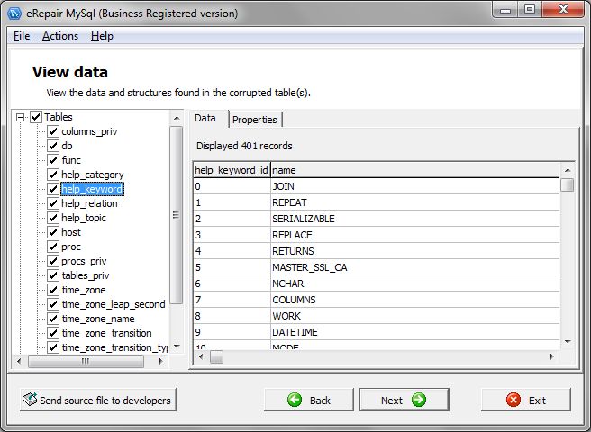591x432 pixels.
Task: Click the tree panel scroll down arrow
Action: (177, 346)
